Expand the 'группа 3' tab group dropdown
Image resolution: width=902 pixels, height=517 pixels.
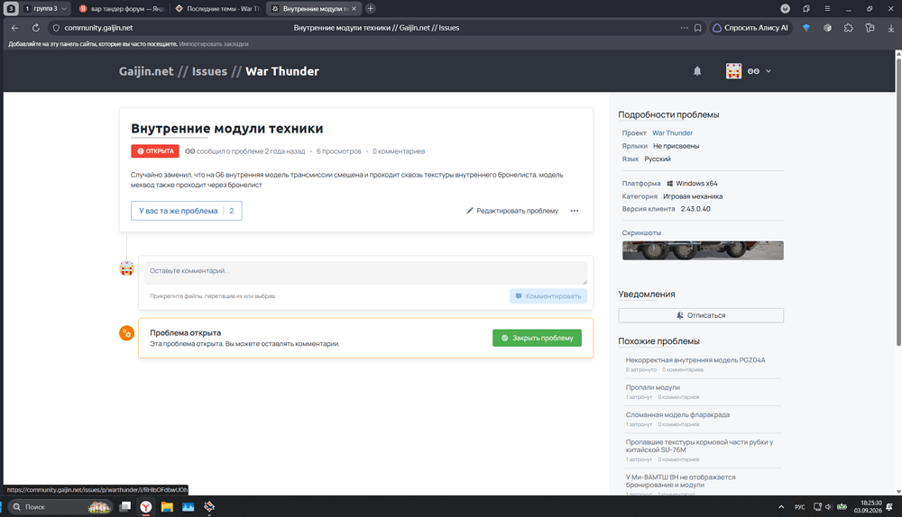click(x=64, y=9)
